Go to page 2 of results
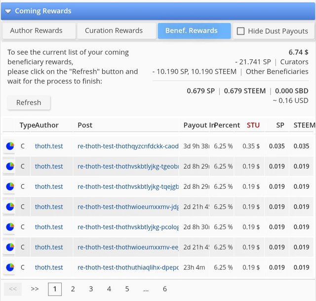The width and height of the screenshot is (316, 301). click(x=73, y=289)
